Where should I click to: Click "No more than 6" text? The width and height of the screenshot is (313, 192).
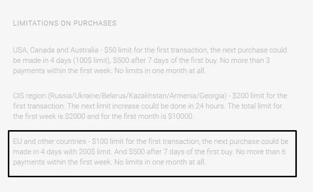261,152
